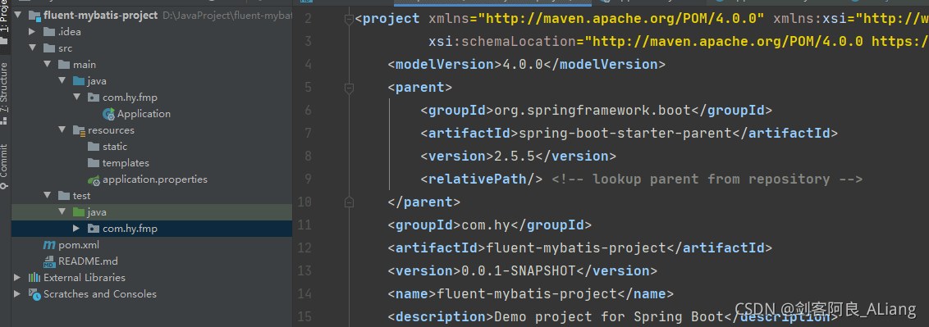
Task: Expand the .idea folder arrow
Action: (x=33, y=32)
